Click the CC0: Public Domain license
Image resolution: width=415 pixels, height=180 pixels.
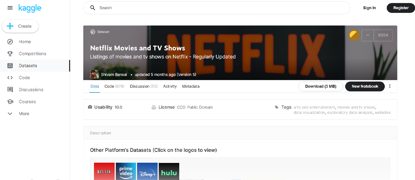coord(195,107)
